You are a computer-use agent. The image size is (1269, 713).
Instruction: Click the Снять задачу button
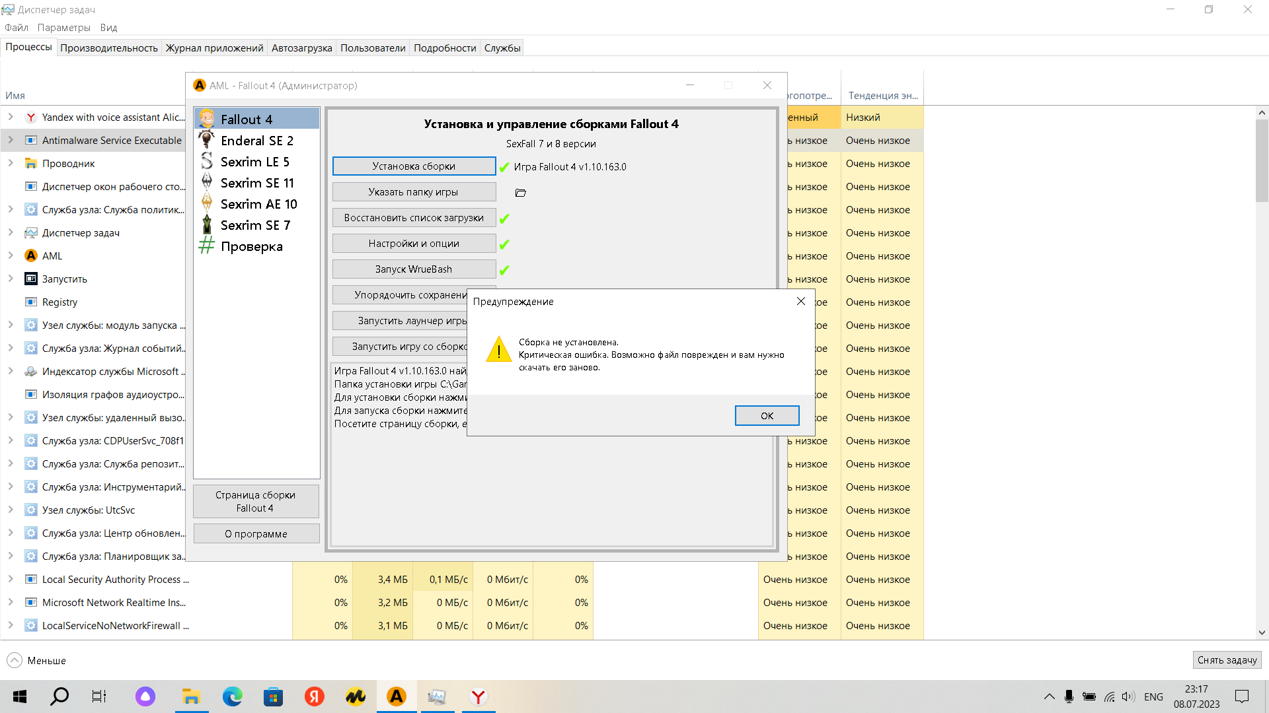(1227, 660)
